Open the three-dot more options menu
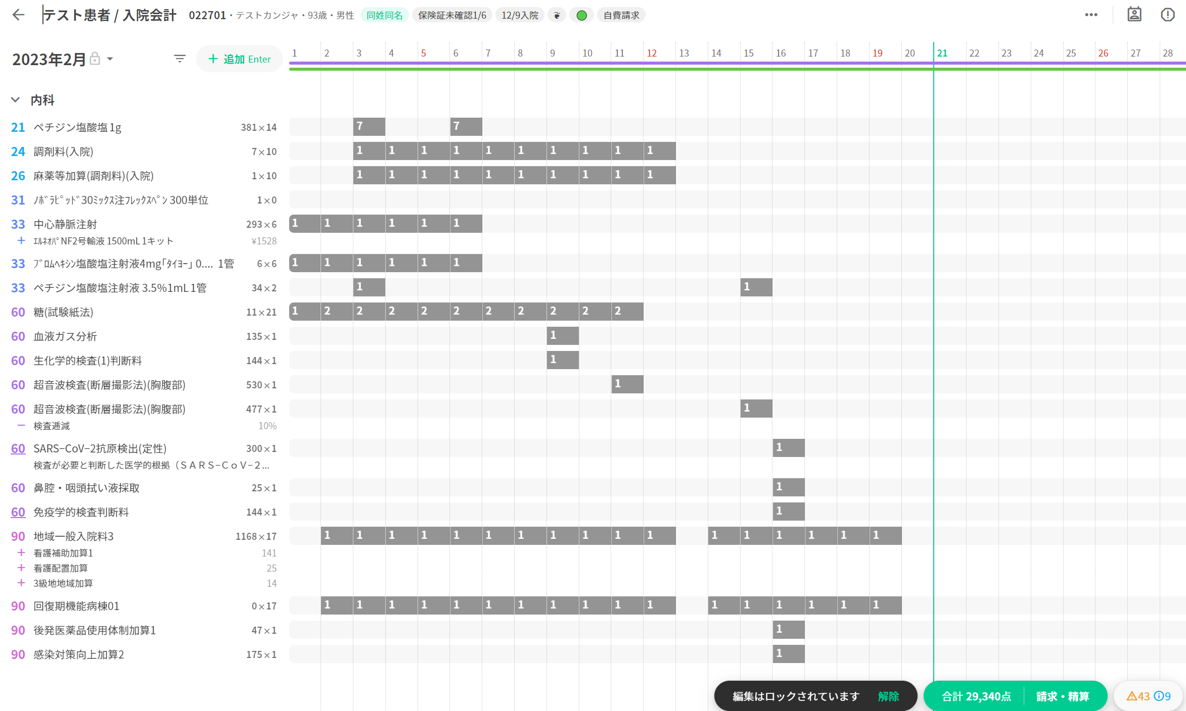The width and height of the screenshot is (1186, 711). [1091, 15]
